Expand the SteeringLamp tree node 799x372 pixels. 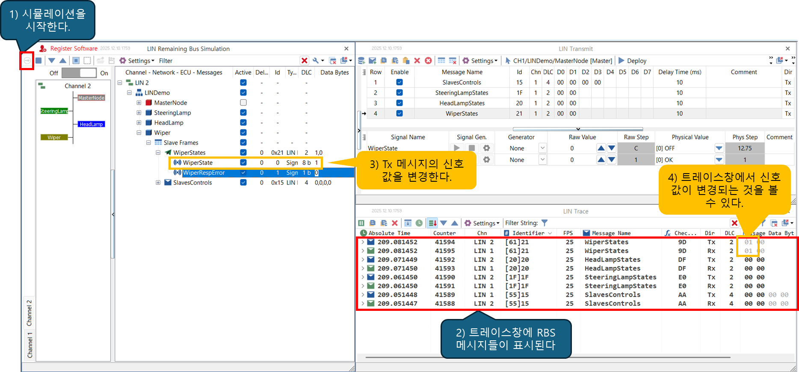pyautogui.click(x=139, y=112)
